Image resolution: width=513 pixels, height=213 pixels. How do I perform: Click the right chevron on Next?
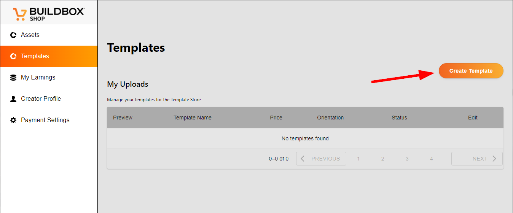[494, 159]
